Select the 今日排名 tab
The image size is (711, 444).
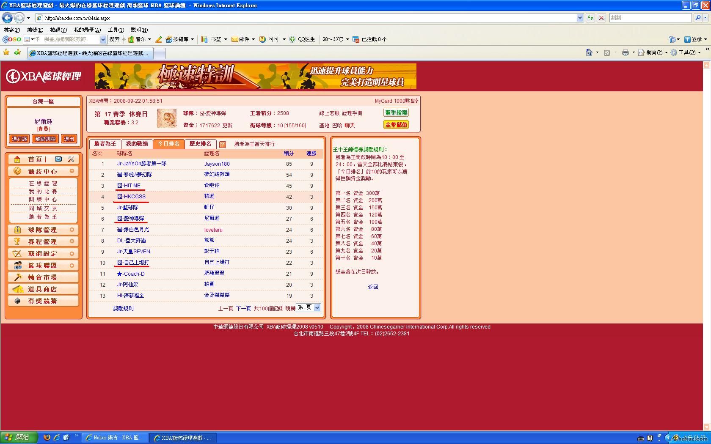(169, 144)
